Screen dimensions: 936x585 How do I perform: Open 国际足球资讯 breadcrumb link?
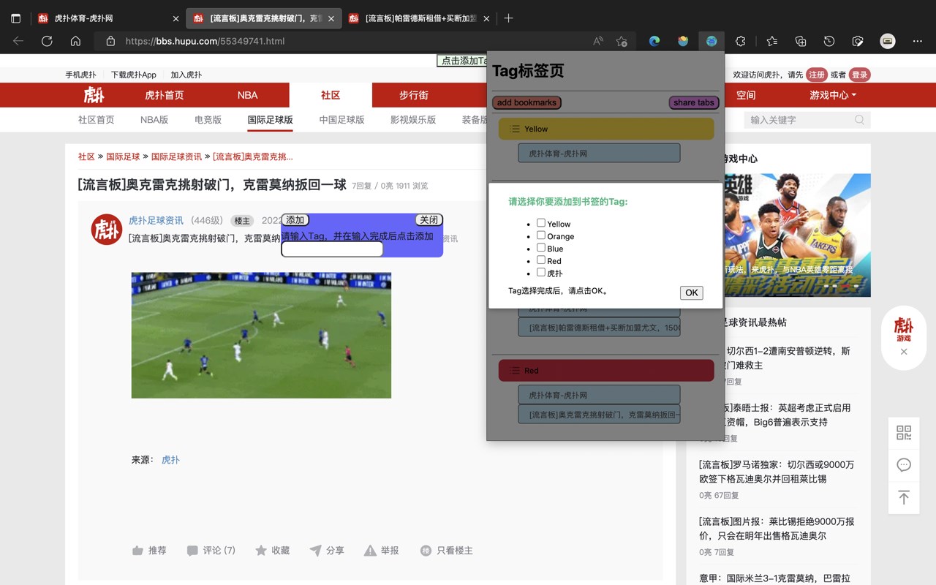(176, 156)
